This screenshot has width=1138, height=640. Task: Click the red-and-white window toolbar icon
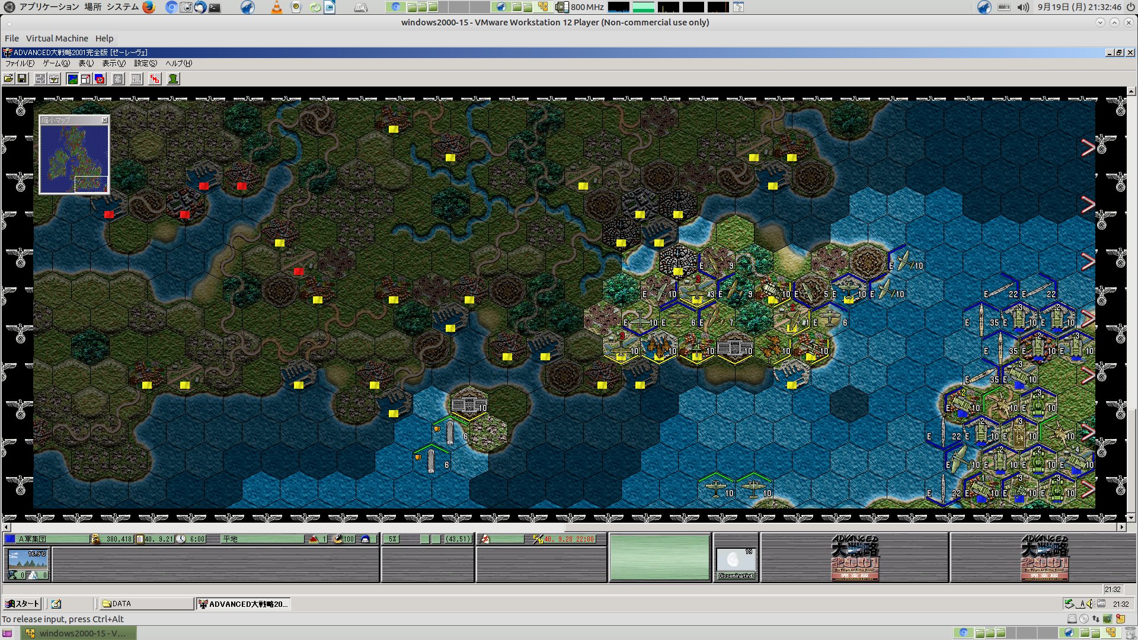point(86,79)
